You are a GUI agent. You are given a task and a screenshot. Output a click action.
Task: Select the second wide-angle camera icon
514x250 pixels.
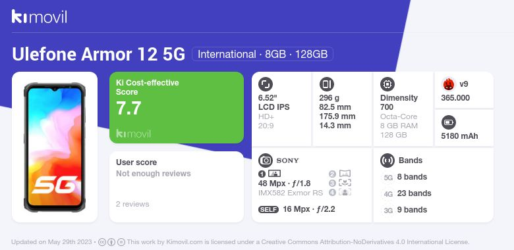340,174
